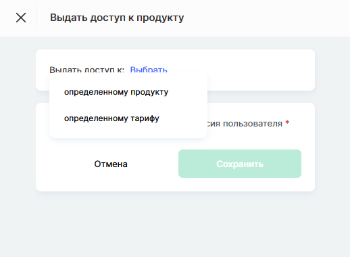
Task: Collapse the menu by clicking blue Выбрать
Action: pos(149,70)
